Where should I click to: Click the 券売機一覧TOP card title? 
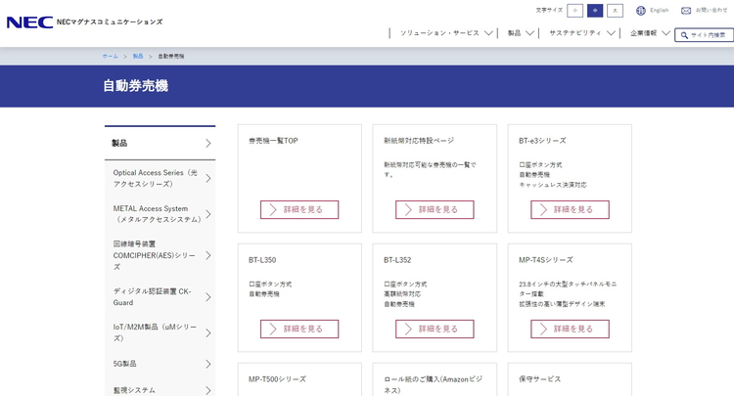click(x=273, y=141)
